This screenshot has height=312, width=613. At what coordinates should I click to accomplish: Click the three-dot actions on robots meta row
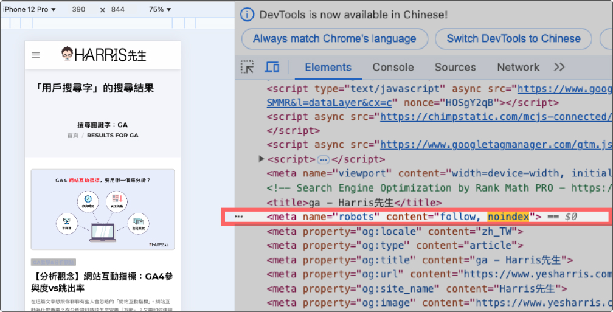point(239,217)
